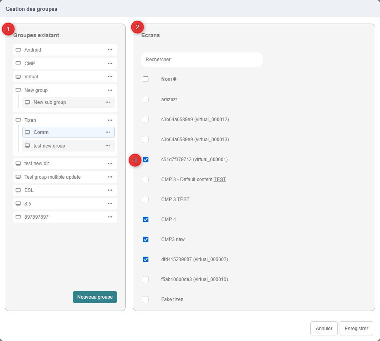Click the ellipsis icon beside Virtual group
380x341 pixels.
(x=110, y=77)
